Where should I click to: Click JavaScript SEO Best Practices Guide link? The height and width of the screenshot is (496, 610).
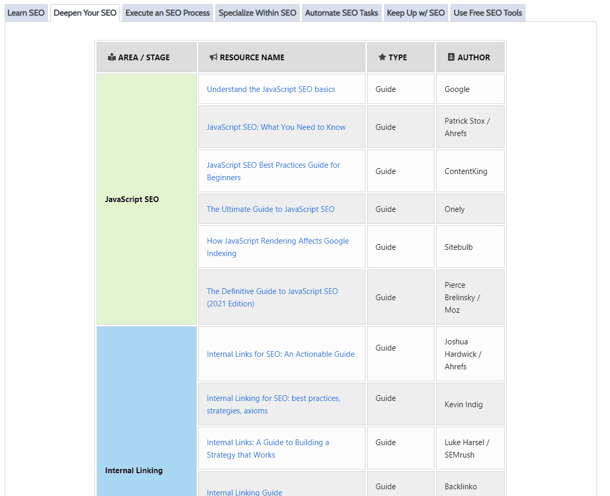[273, 165]
